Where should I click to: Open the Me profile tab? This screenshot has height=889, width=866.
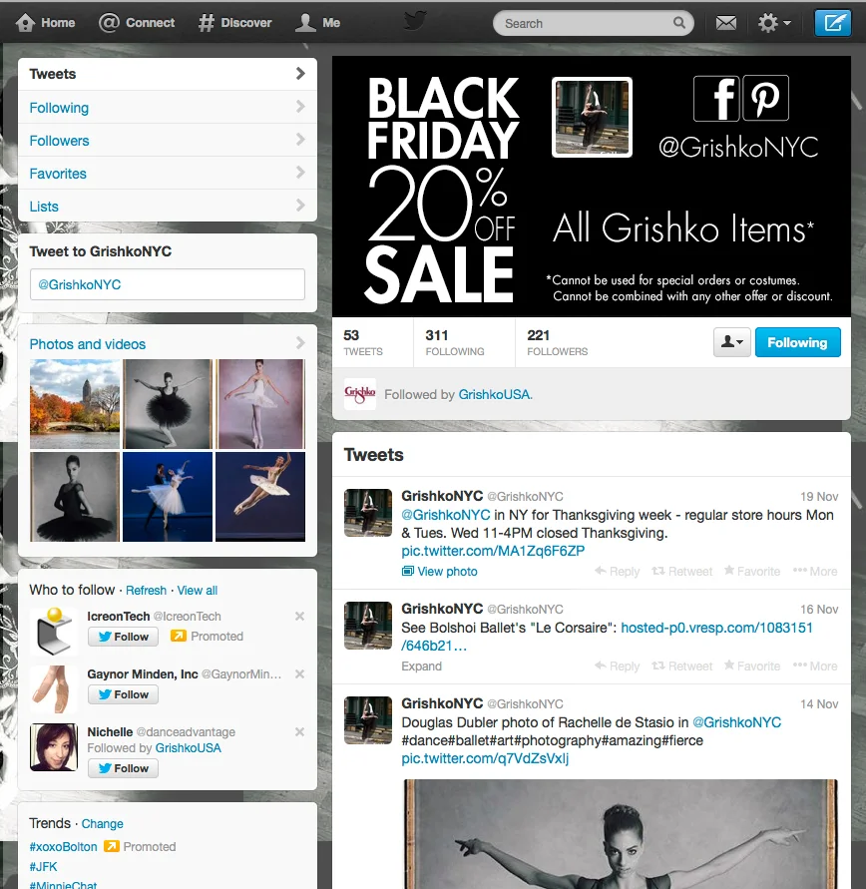pyautogui.click(x=317, y=23)
